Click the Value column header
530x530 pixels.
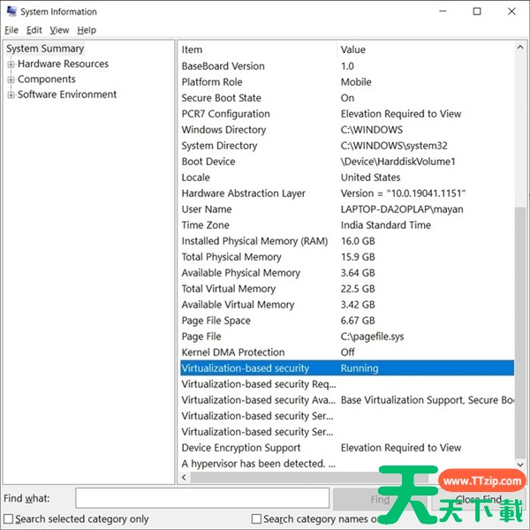click(x=426, y=49)
